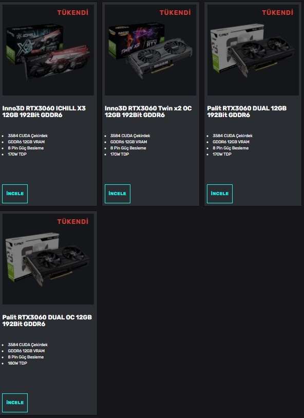Screen dimensions: 304x418
Task: Open the Palit RTX3060 DUAL 12GB title
Action: (x=247, y=111)
